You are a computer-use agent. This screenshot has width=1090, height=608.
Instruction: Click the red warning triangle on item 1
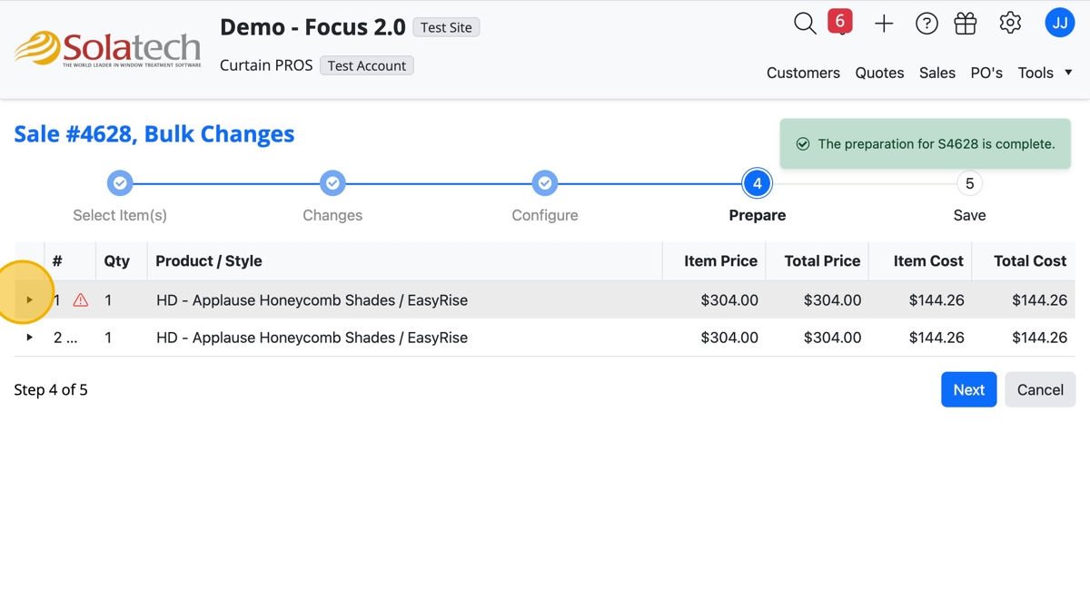[81, 300]
